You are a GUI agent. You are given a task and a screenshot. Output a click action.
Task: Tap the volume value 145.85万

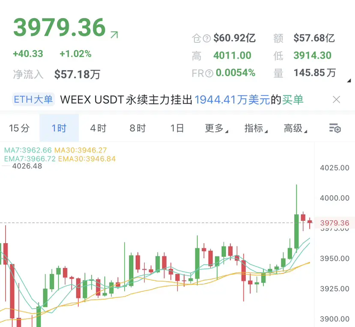315,73
